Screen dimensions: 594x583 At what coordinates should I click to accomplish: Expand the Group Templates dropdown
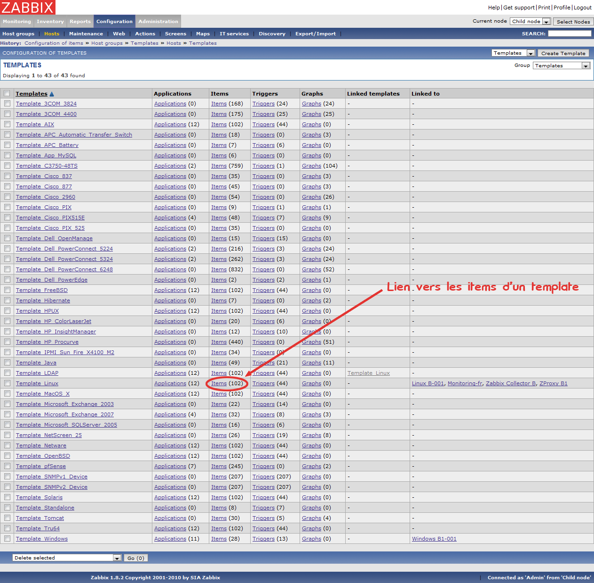click(562, 66)
